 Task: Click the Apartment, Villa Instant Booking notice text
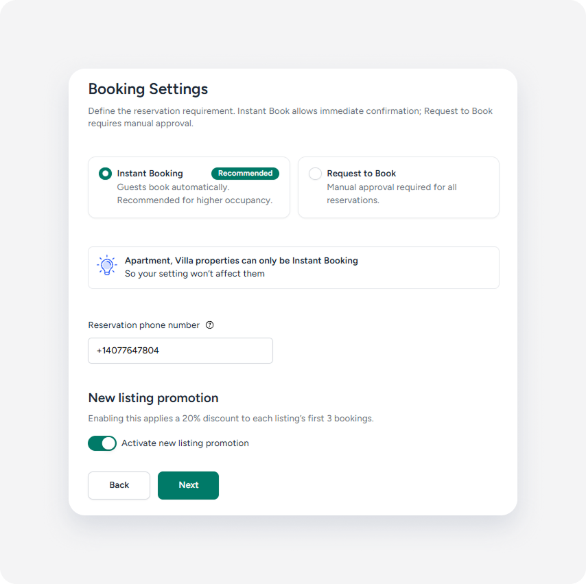(x=242, y=267)
